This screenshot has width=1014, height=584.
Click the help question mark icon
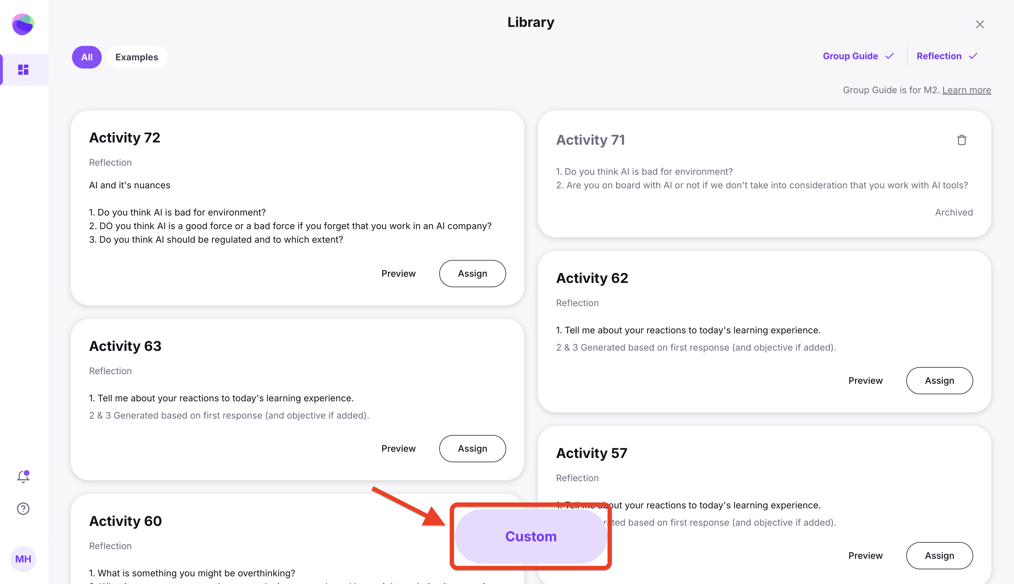[x=23, y=509]
